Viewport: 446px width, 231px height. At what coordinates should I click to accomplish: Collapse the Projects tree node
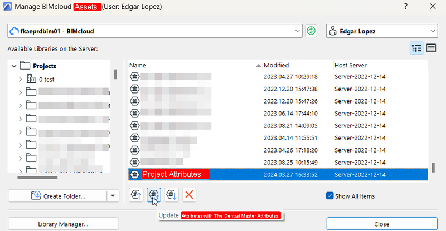pyautogui.click(x=14, y=66)
